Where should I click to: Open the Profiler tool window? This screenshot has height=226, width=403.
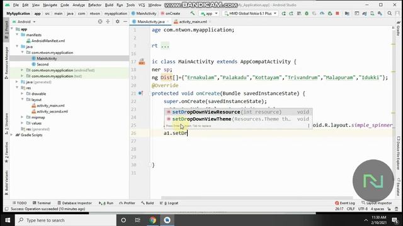127,203
